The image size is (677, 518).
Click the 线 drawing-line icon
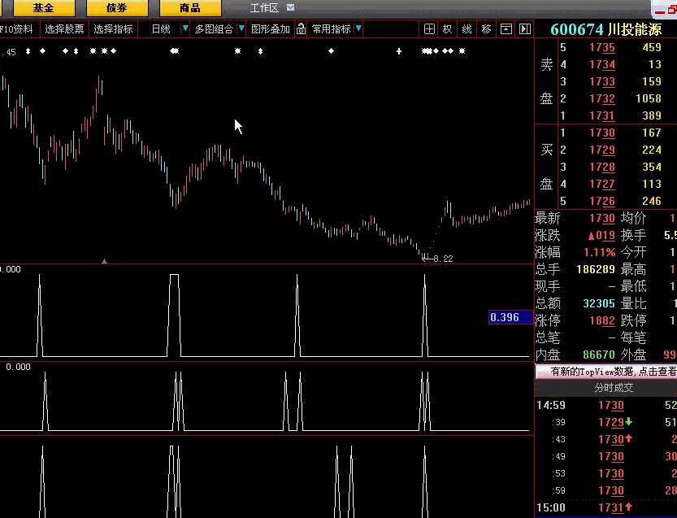(467, 29)
